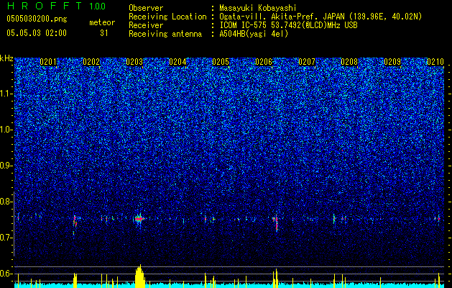Viewport: 452px width, 288px height.
Task: Click the Receiving Location label
Action: pyautogui.click(x=167, y=17)
